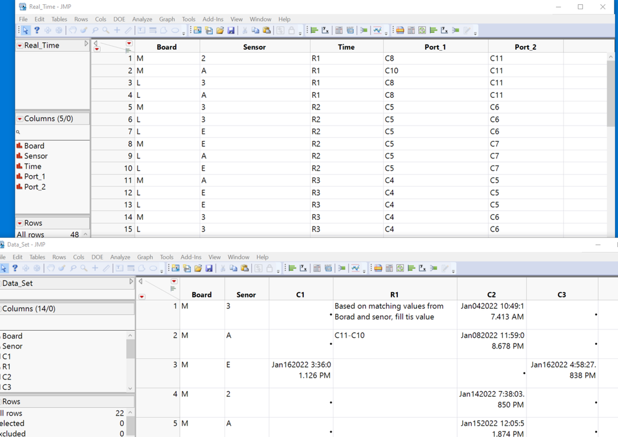Select the Sensor column in the Columns list

36,156
